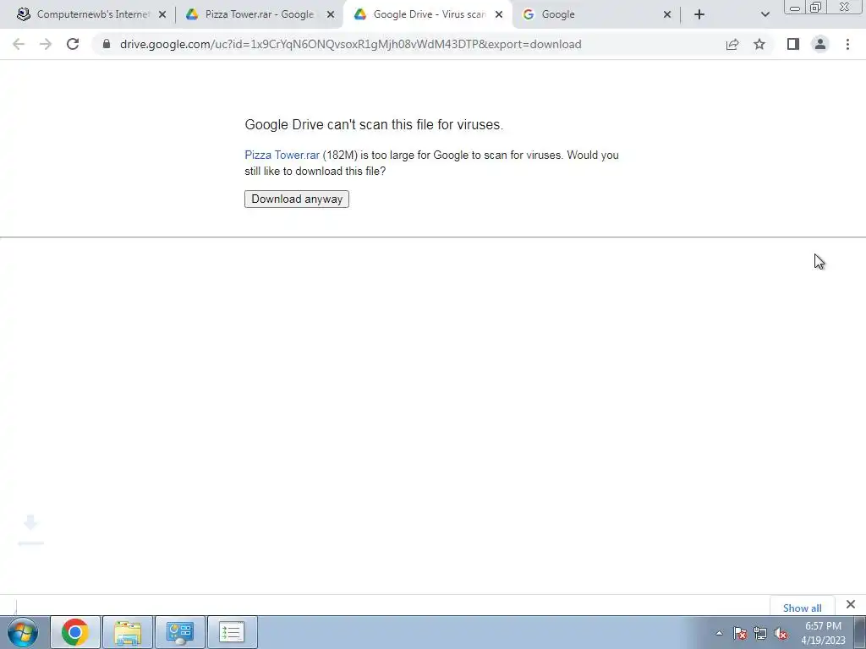Open the Control Panel taskbar icon
Screen dimensions: 866x649
coord(180,632)
